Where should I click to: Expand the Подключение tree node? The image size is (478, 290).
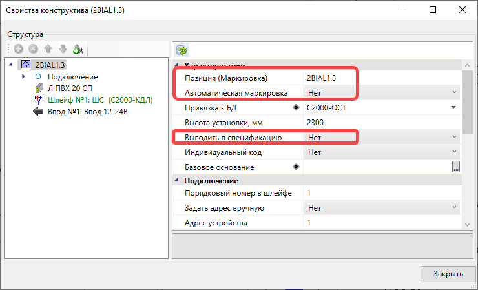[x=24, y=77]
